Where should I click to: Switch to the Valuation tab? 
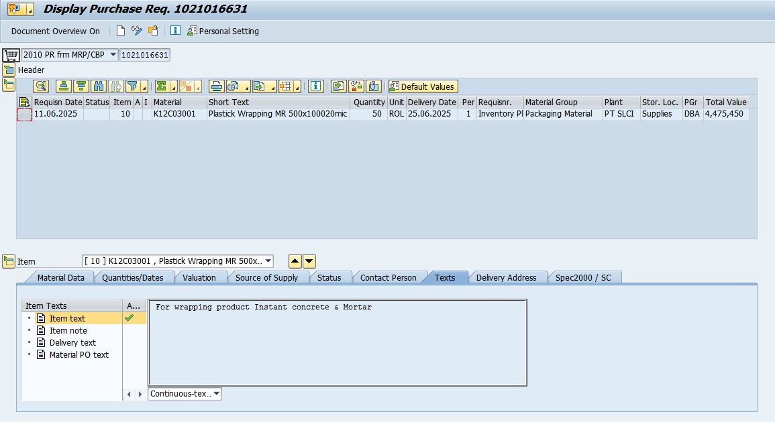coord(199,277)
